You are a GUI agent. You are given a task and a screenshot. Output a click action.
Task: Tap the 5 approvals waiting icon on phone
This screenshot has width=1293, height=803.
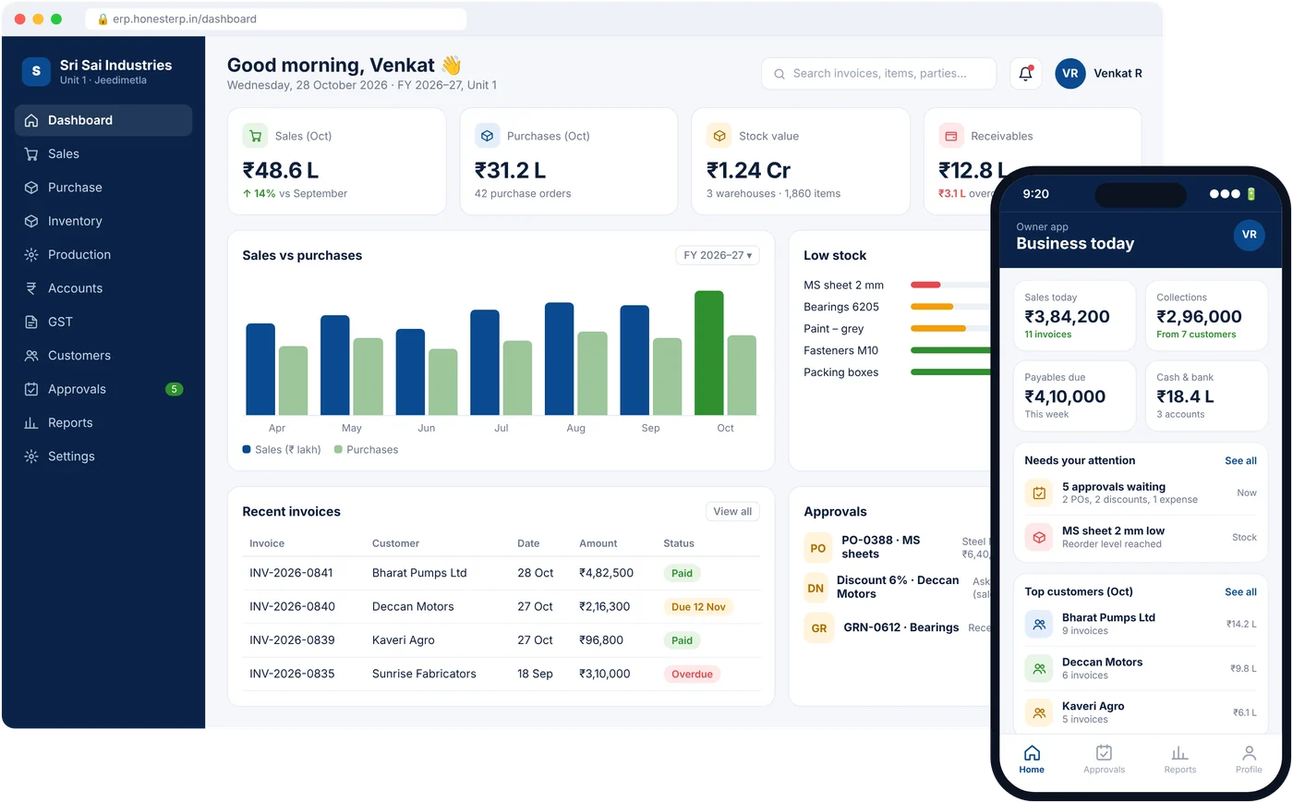pyautogui.click(x=1039, y=493)
